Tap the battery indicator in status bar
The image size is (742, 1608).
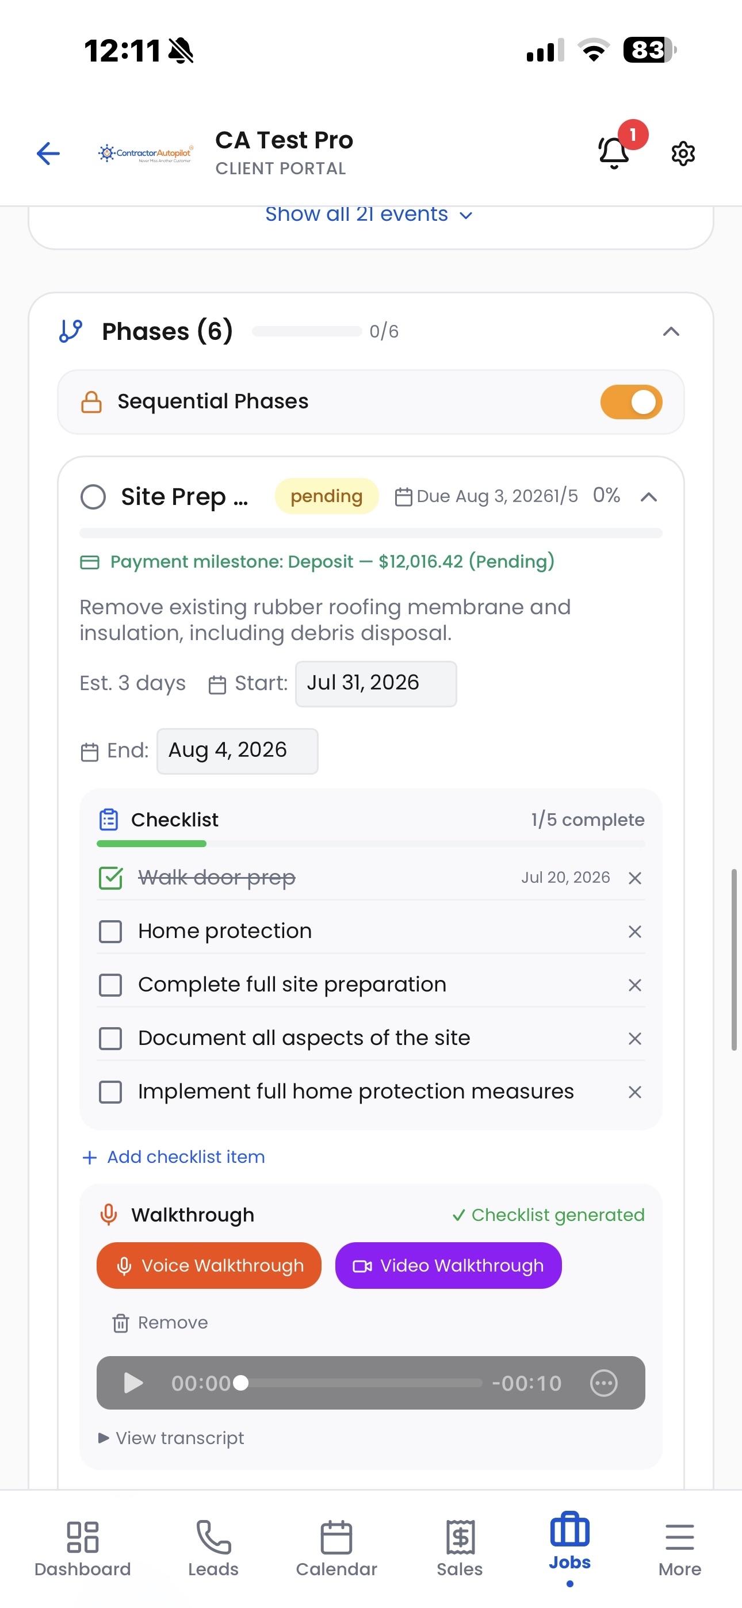[649, 50]
